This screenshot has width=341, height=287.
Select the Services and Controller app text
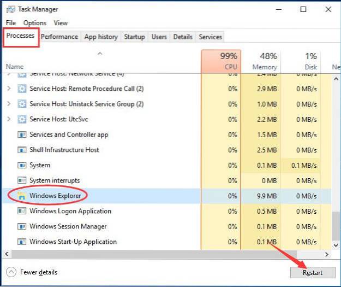(69, 134)
